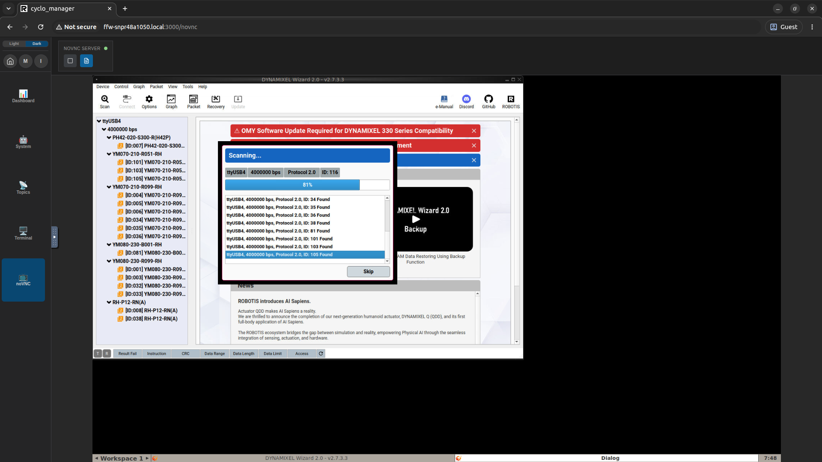This screenshot has height=462, width=822.
Task: Click the Result Fail status indicator
Action: [x=127, y=353]
